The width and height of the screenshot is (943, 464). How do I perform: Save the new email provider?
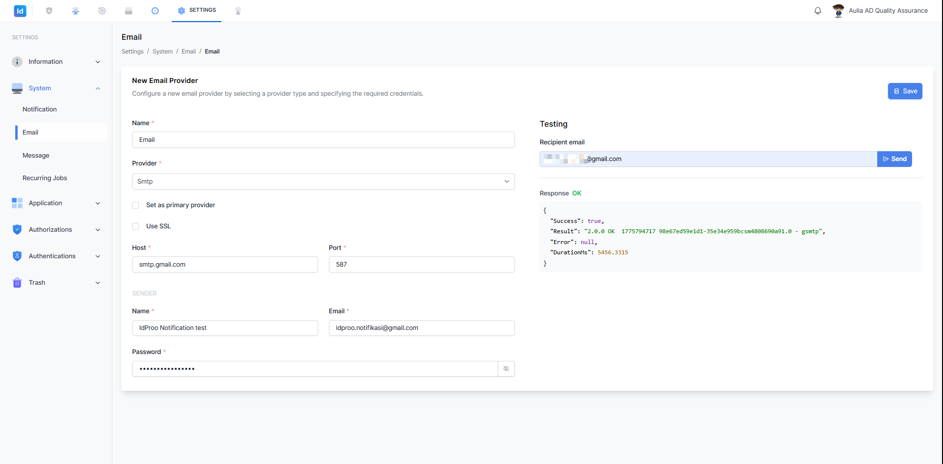tap(905, 91)
